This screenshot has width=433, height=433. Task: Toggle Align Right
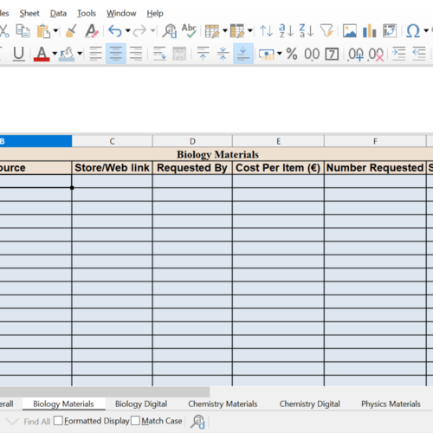136,54
